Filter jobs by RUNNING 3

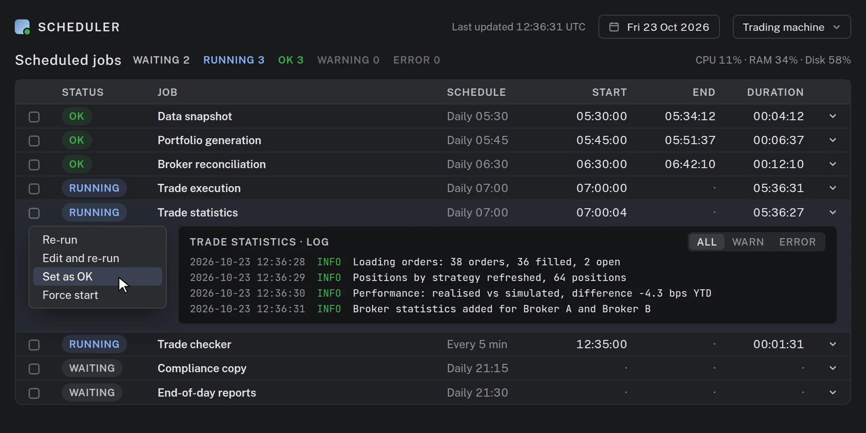[x=234, y=60]
